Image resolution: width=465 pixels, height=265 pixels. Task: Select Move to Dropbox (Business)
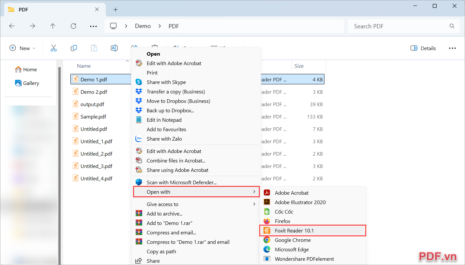click(x=196, y=101)
